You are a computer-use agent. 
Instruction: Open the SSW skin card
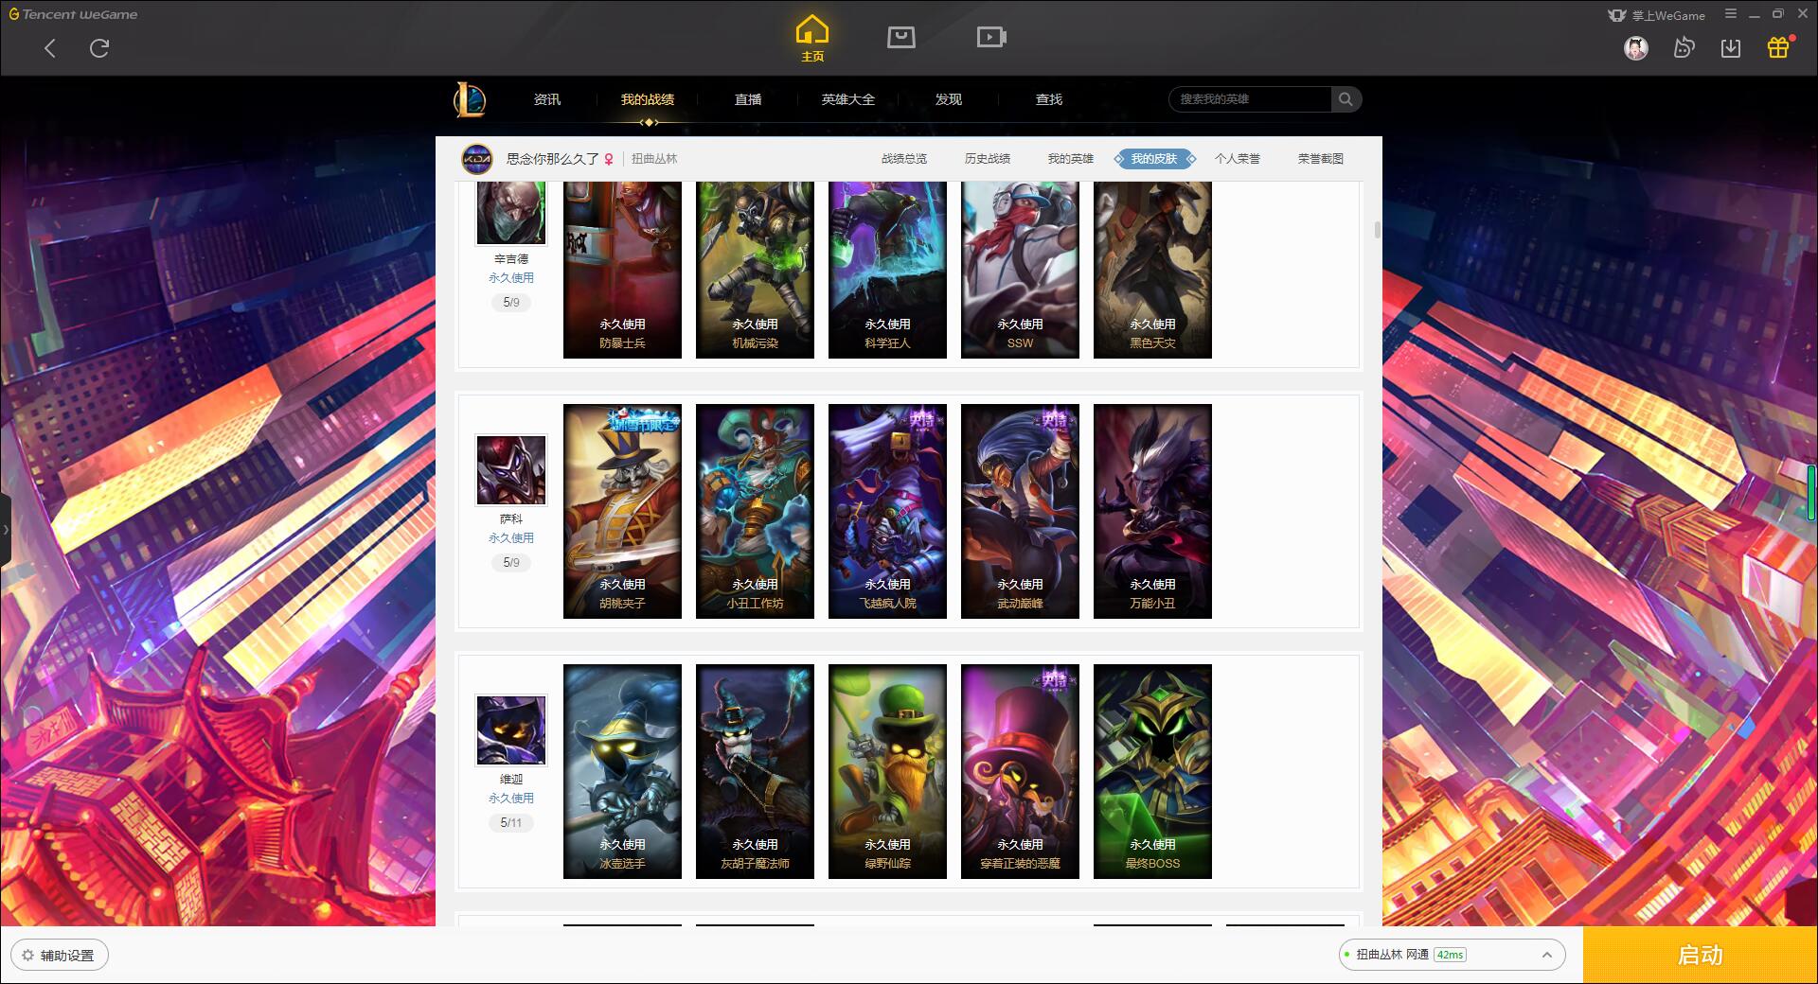click(1020, 270)
